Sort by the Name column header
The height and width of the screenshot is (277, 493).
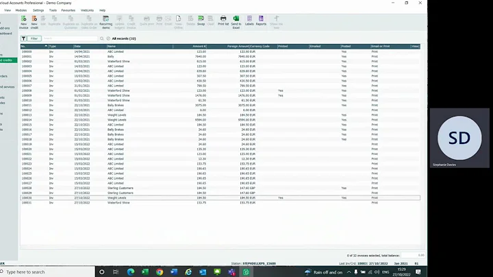point(140,46)
